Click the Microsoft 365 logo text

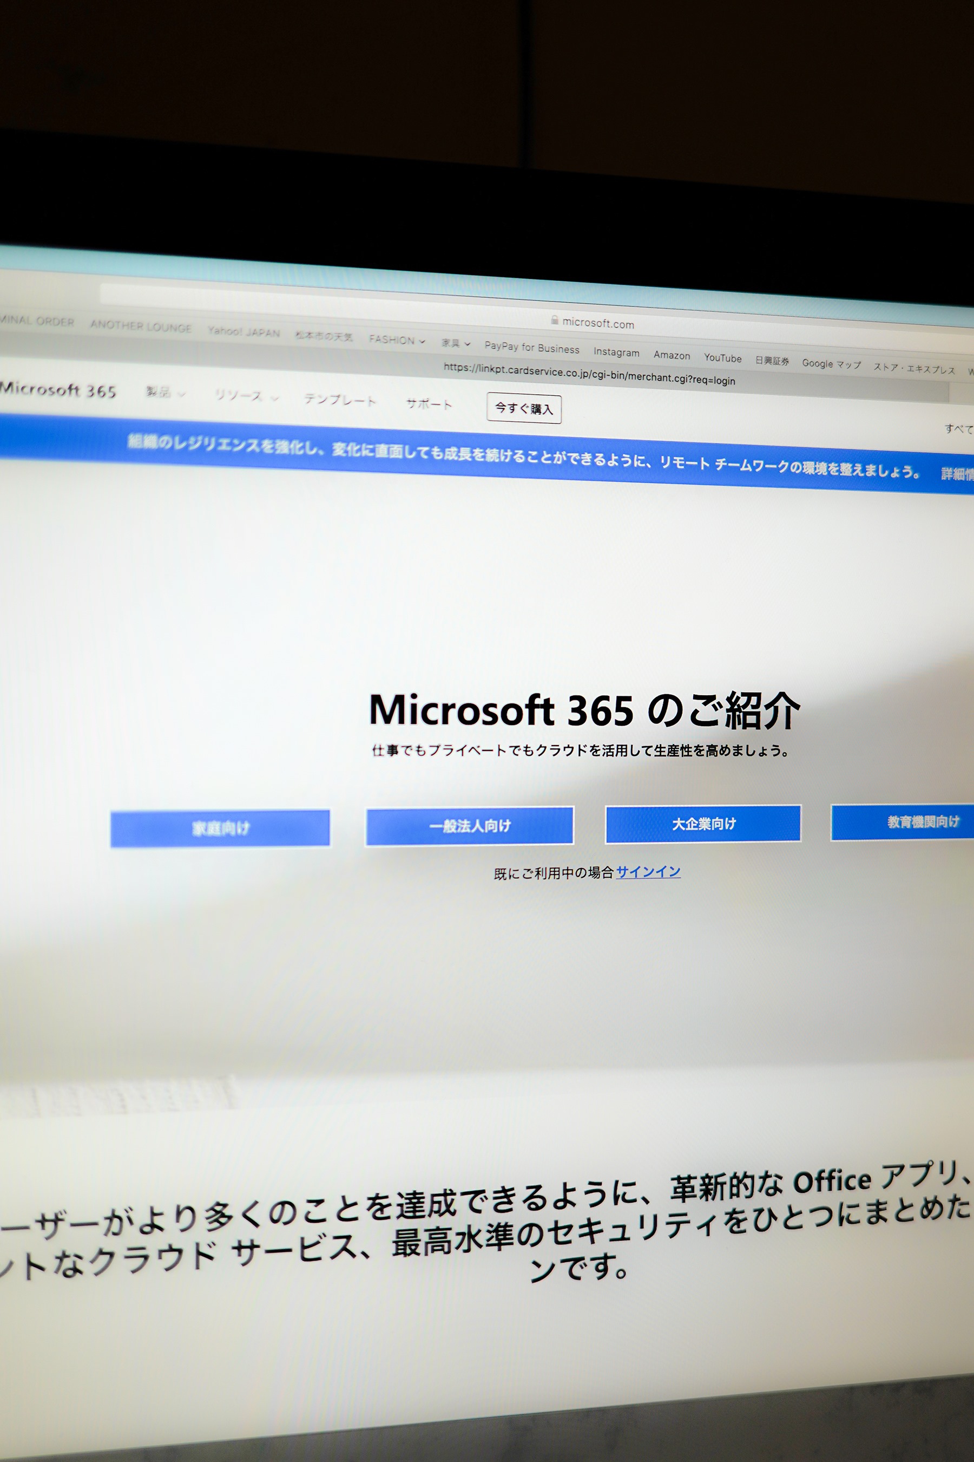(x=58, y=390)
